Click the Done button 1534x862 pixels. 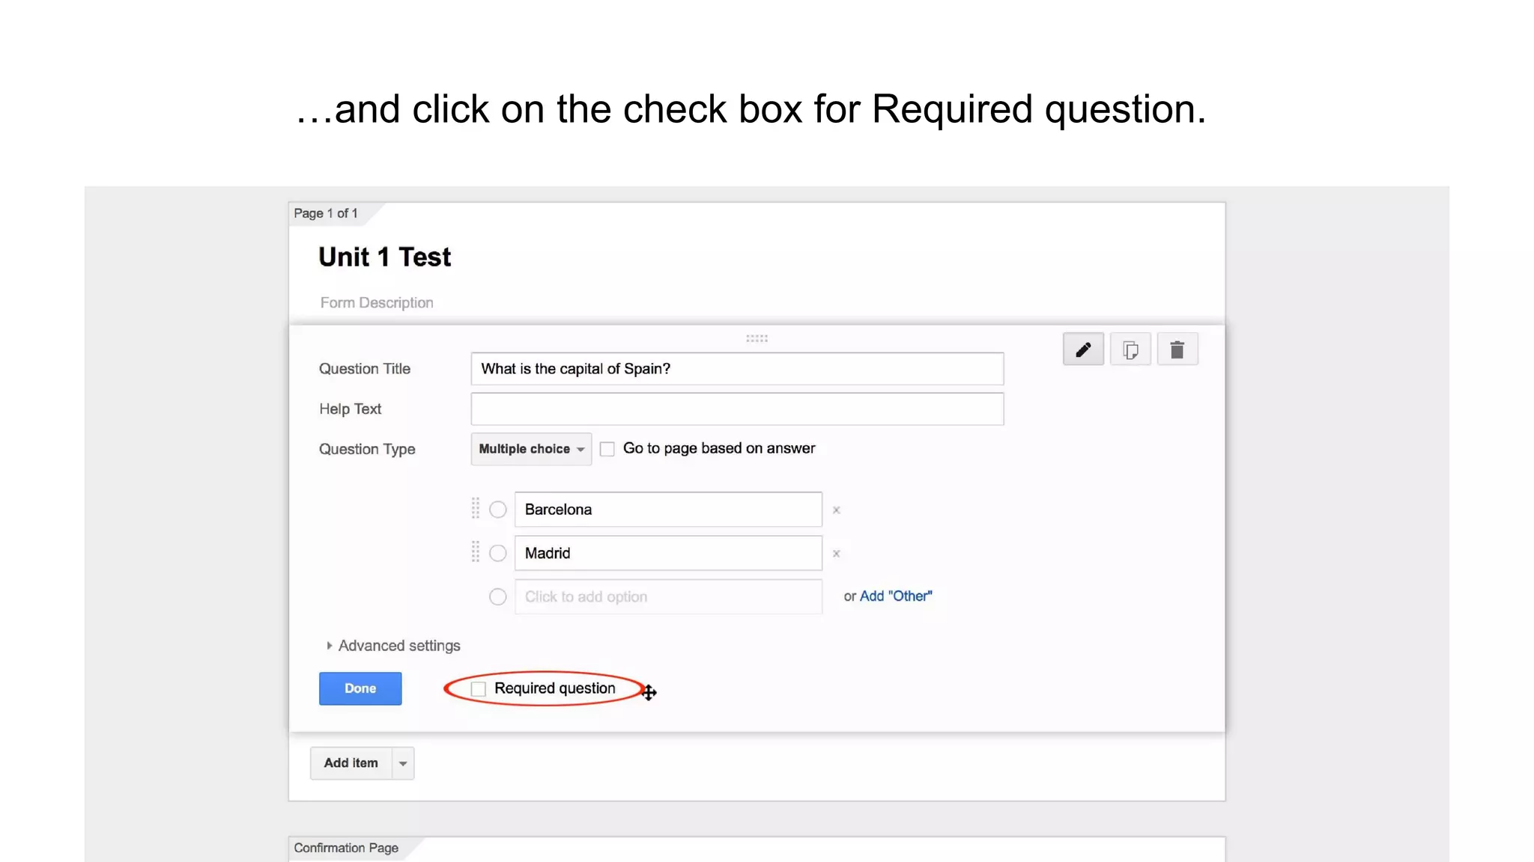[360, 688]
